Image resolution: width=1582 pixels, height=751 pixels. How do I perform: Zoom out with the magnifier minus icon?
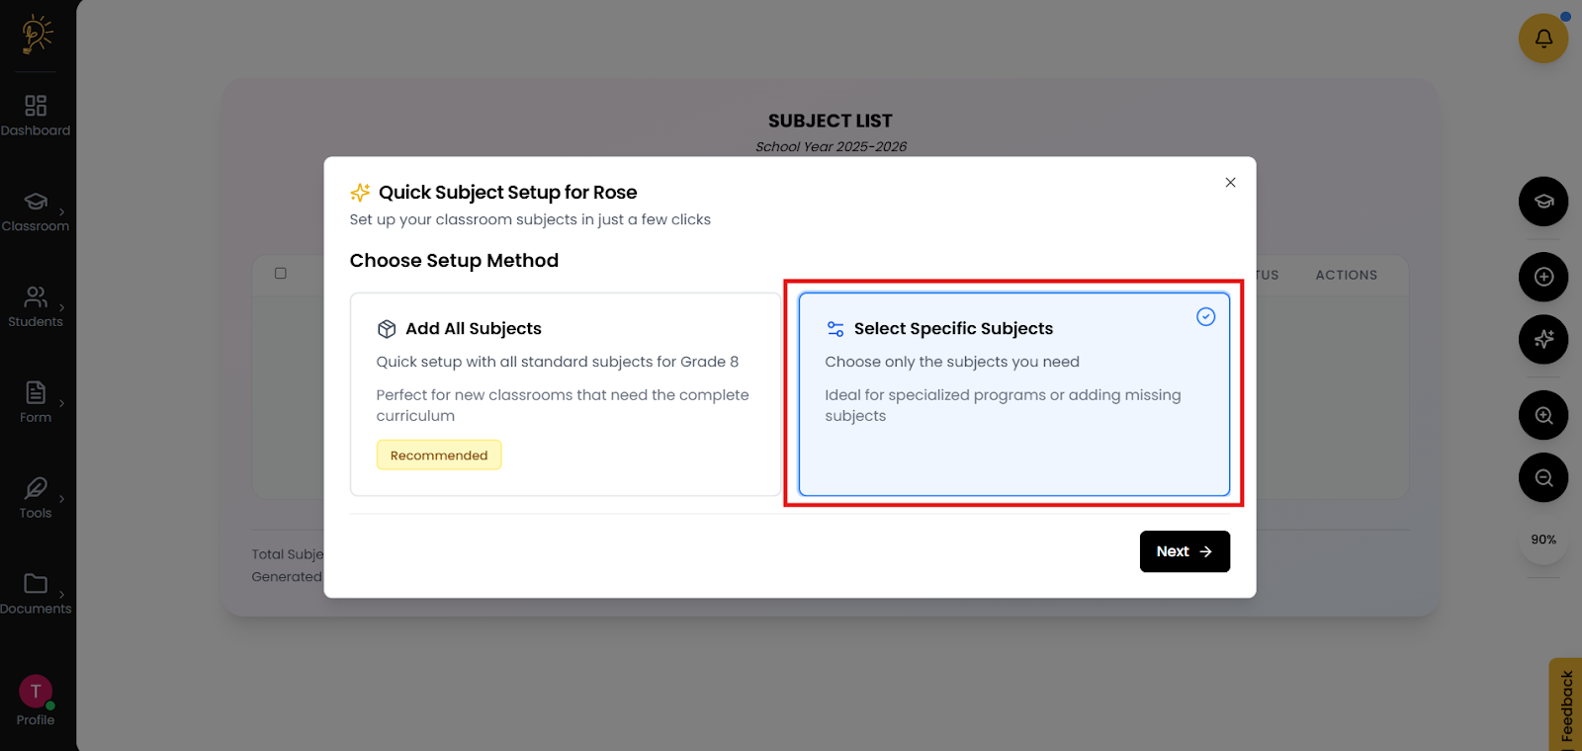[1542, 478]
